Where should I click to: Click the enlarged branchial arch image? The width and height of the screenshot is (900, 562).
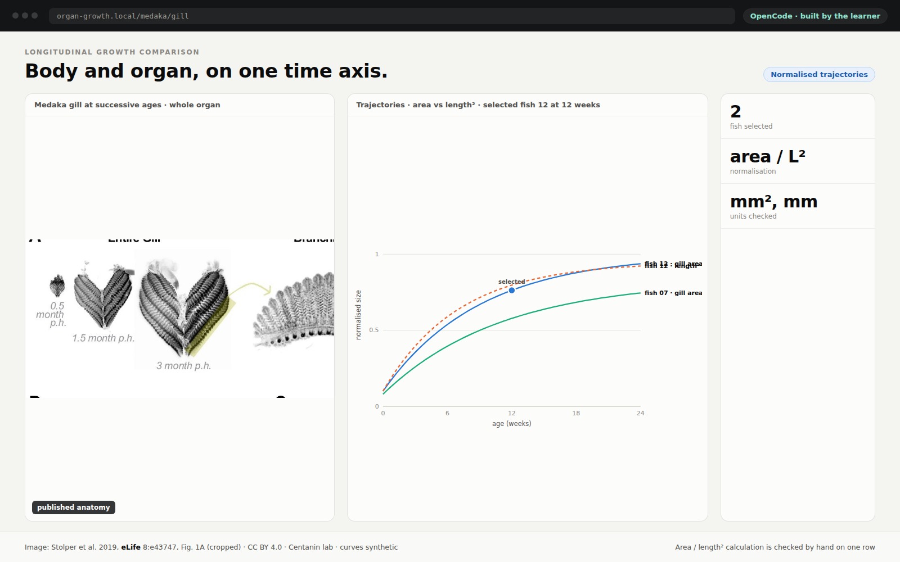pos(293,311)
